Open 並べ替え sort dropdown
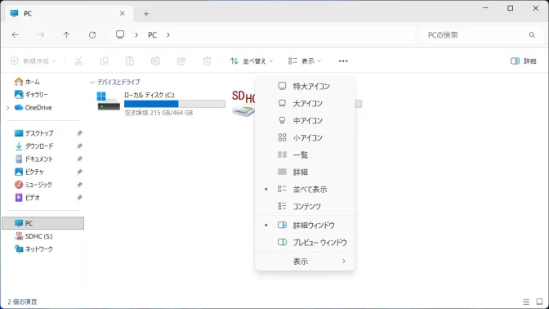Viewport: 549px width, 309px height. tap(251, 61)
